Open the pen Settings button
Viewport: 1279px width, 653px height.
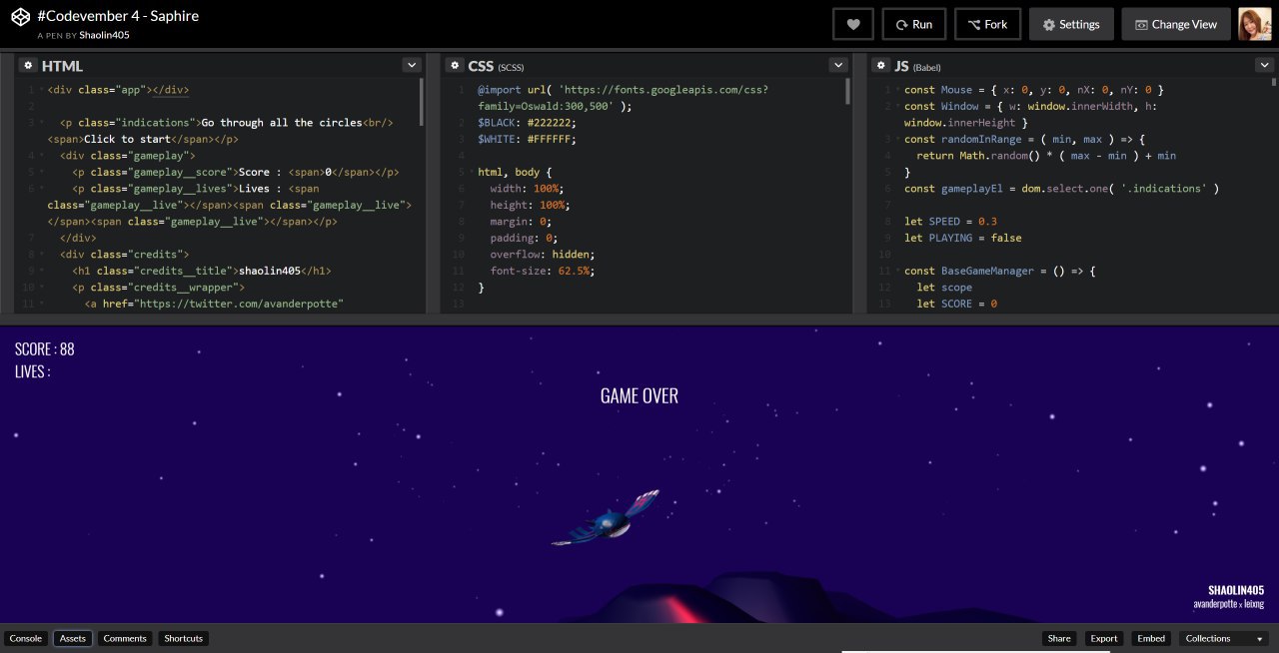tap(1070, 24)
